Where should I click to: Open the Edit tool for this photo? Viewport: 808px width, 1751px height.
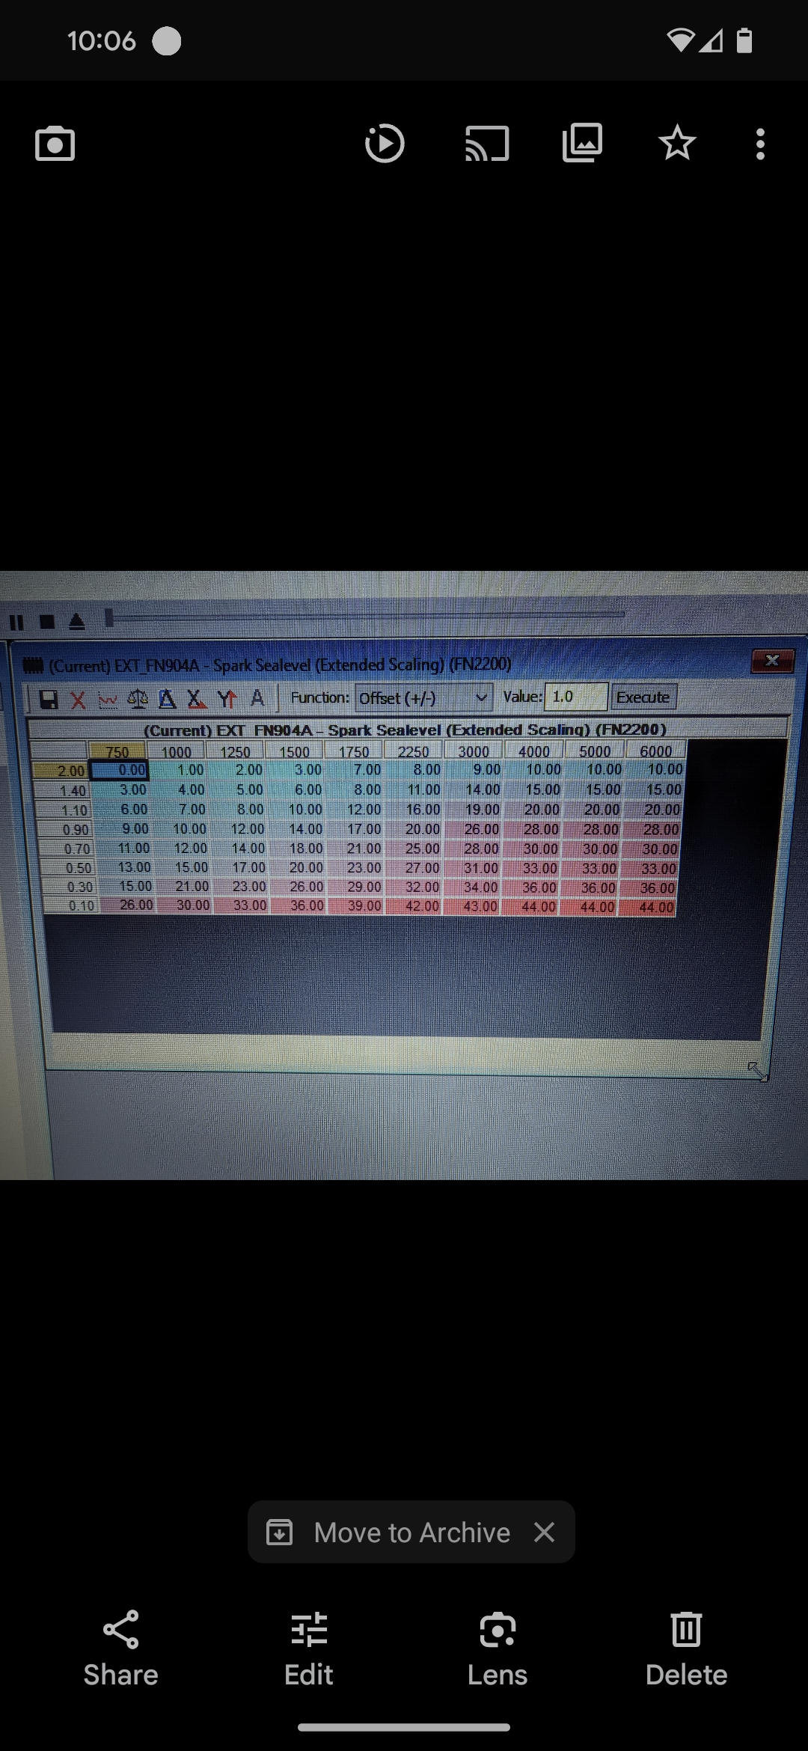(309, 1648)
